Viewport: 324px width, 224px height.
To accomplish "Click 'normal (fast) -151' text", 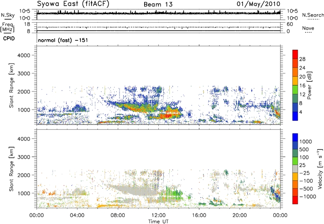I will coord(63,40).
